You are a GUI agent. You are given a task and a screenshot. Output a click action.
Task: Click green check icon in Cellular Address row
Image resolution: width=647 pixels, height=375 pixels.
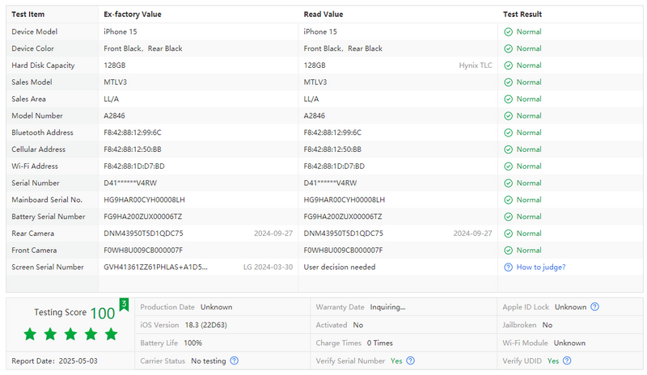509,150
